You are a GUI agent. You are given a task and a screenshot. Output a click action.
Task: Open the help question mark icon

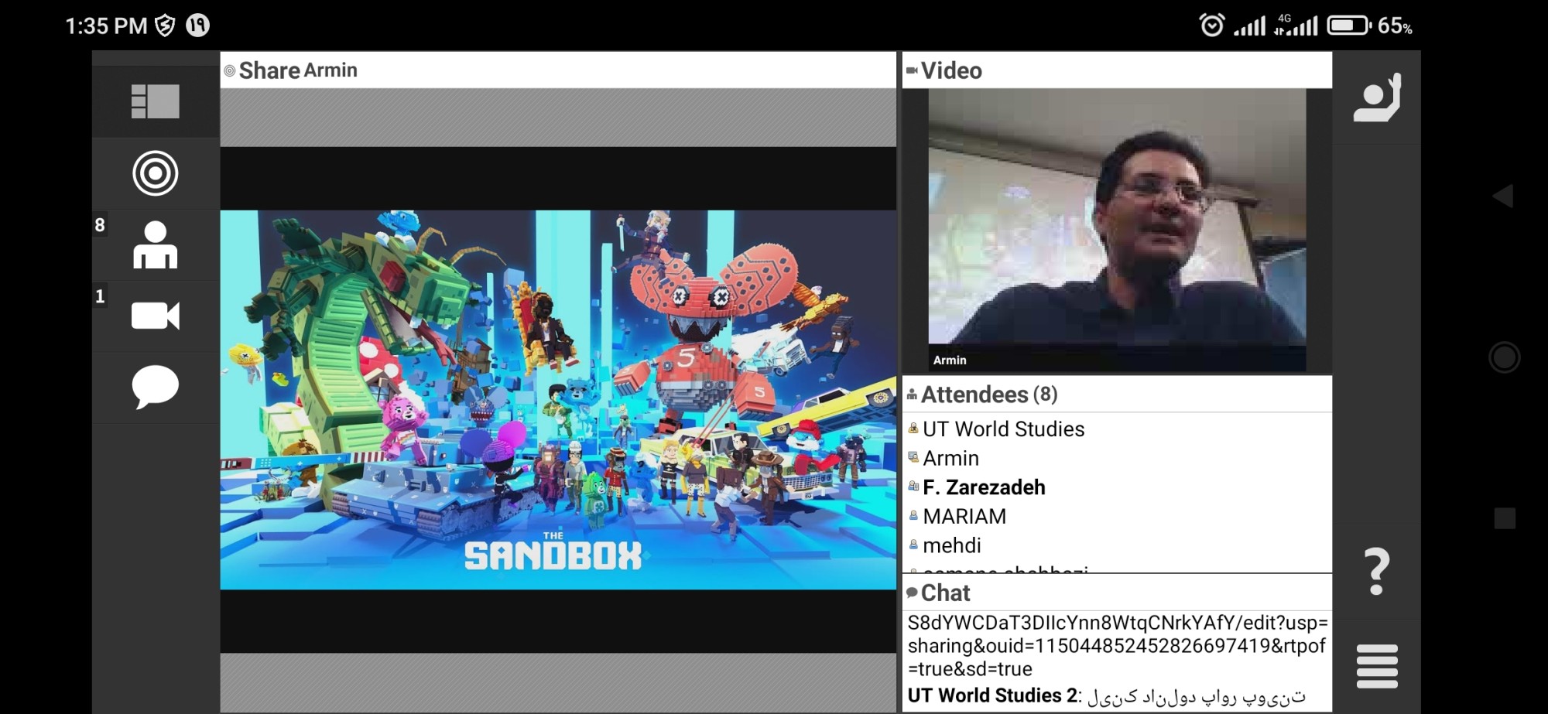pyautogui.click(x=1376, y=572)
